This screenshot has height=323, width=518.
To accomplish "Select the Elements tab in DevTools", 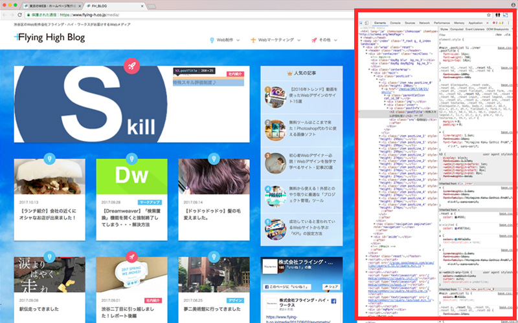I will [380, 23].
